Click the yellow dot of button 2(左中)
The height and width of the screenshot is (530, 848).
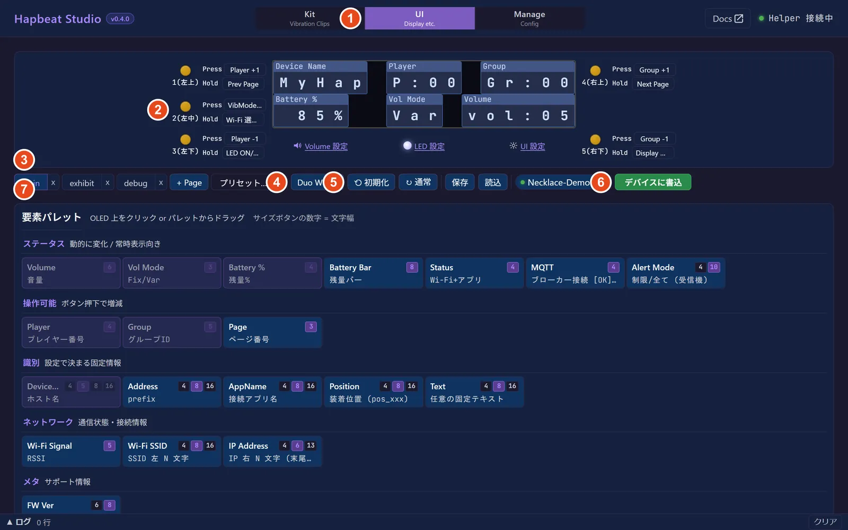(x=185, y=107)
